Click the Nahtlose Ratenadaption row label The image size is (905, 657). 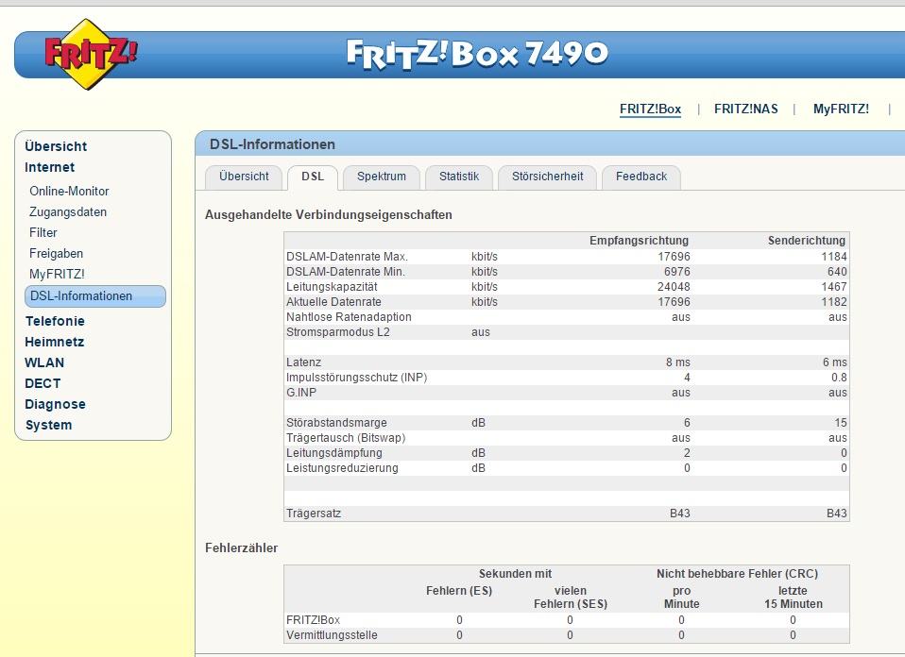[x=349, y=316]
